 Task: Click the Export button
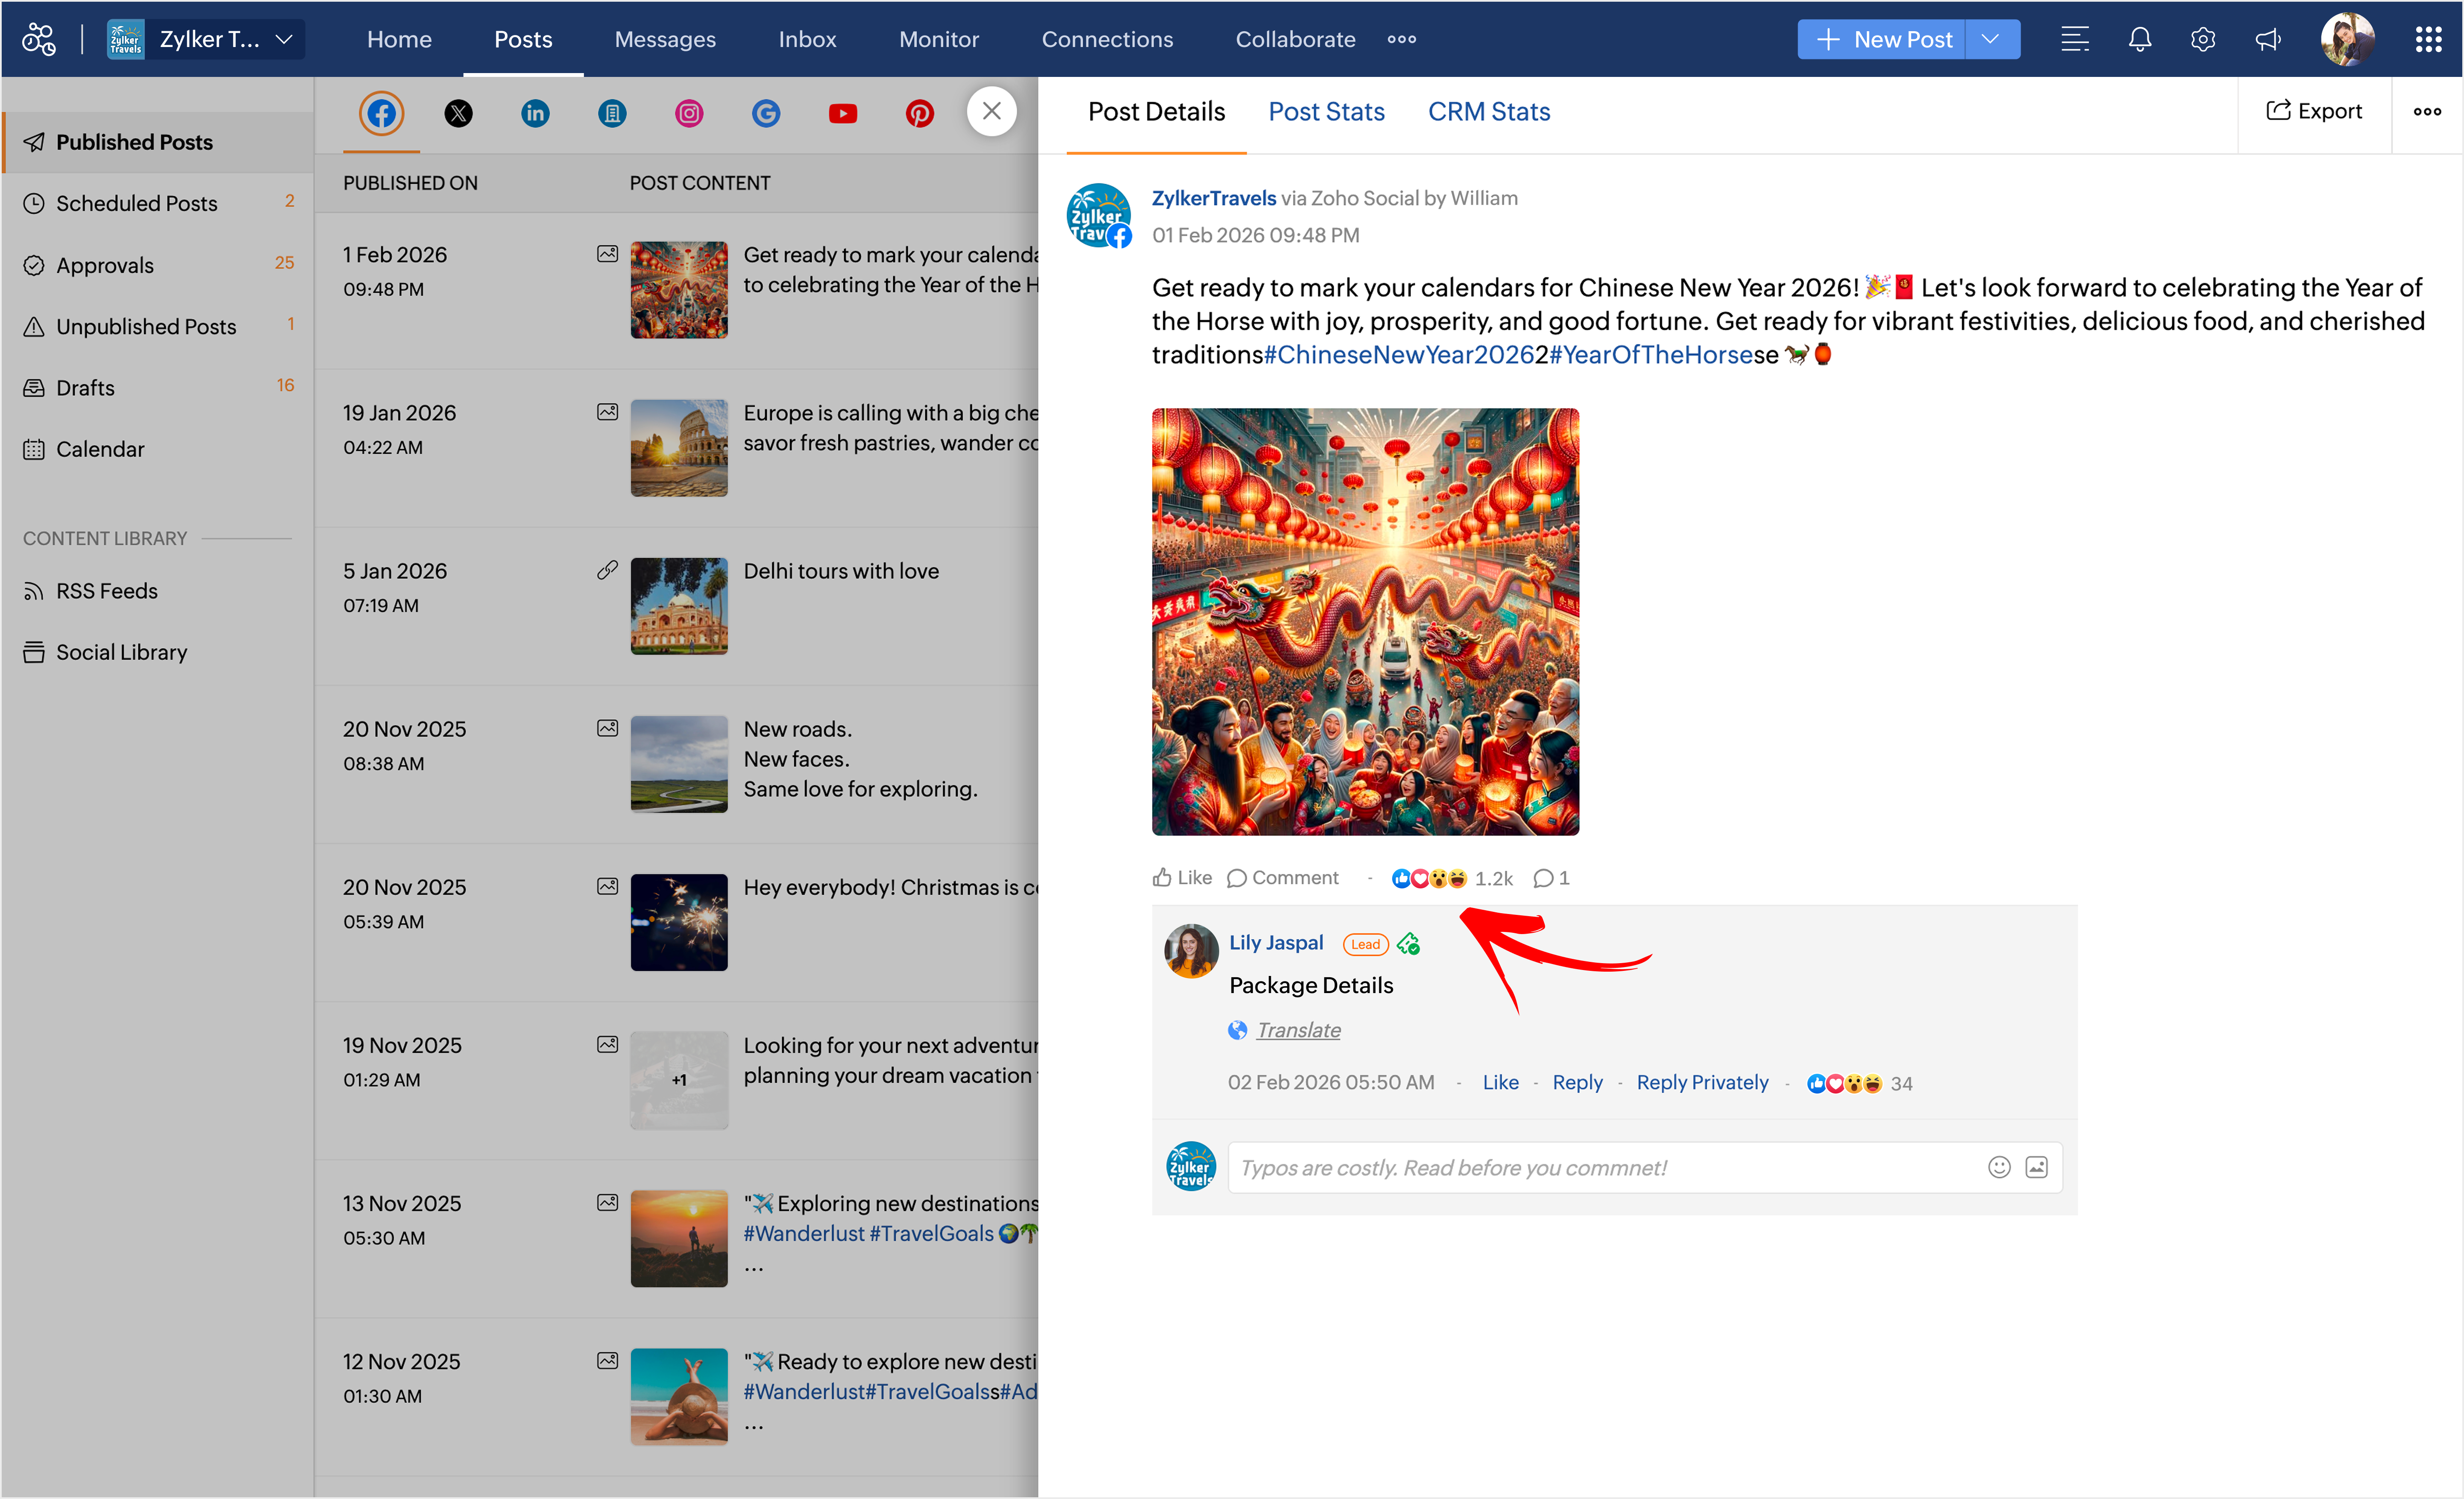pyautogui.click(x=2313, y=111)
